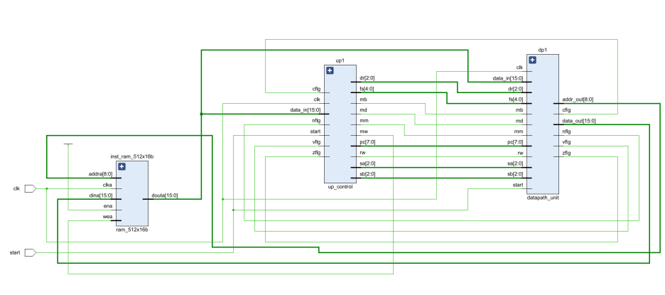Click the clk port label
This screenshot has width=665, height=295.
16,188
